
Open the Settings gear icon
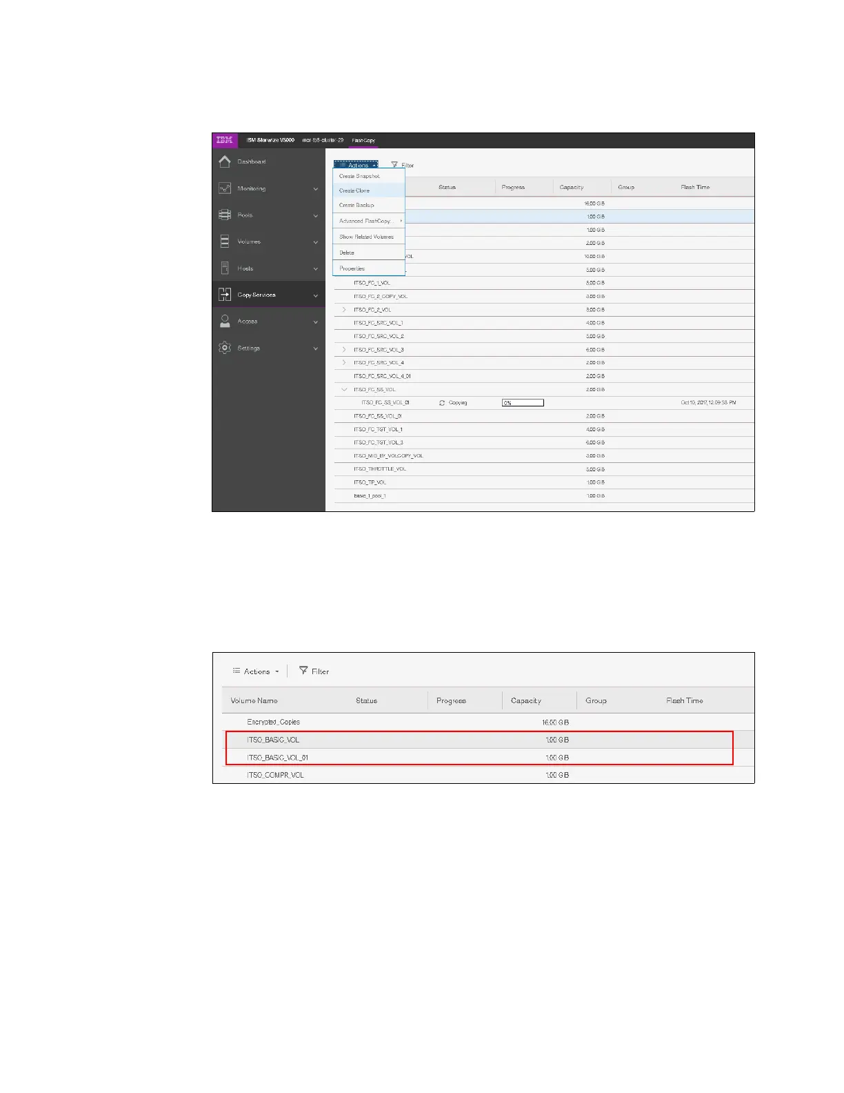coord(225,348)
